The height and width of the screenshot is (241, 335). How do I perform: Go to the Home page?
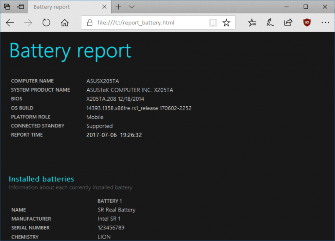pyautogui.click(x=65, y=23)
